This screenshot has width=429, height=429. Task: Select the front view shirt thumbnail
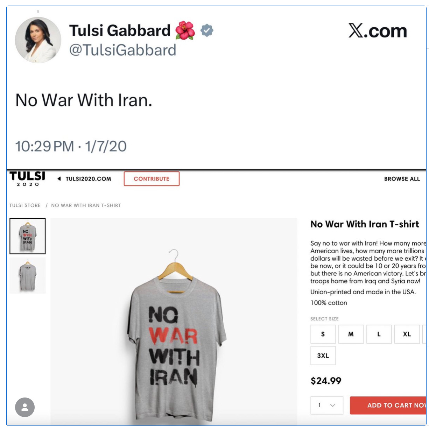click(x=28, y=236)
